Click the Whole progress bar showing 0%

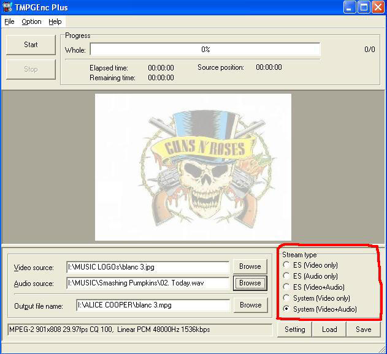click(x=205, y=50)
